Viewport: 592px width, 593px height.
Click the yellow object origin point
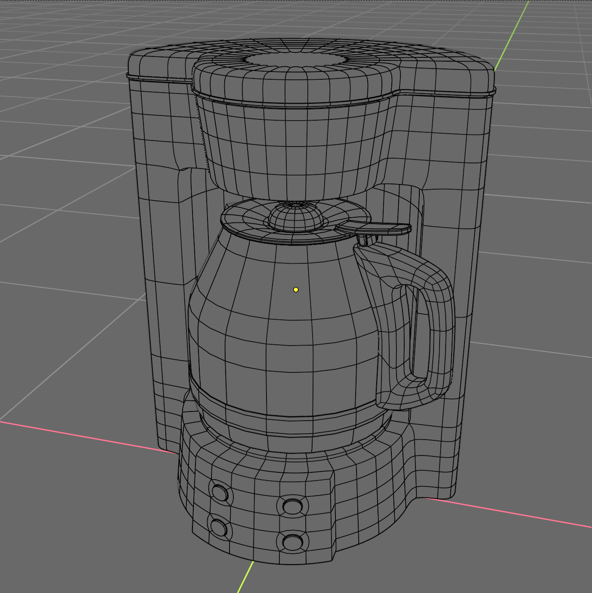295,289
